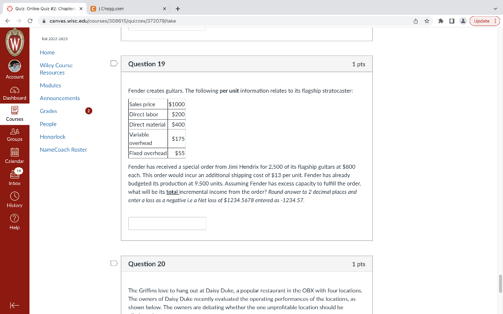The height and width of the screenshot is (314, 503).
Task: Open the Dashboard icon in sidebar
Action: pos(14,90)
